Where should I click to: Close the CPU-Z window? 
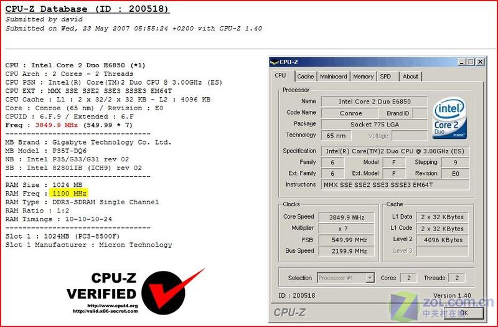[x=481, y=62]
